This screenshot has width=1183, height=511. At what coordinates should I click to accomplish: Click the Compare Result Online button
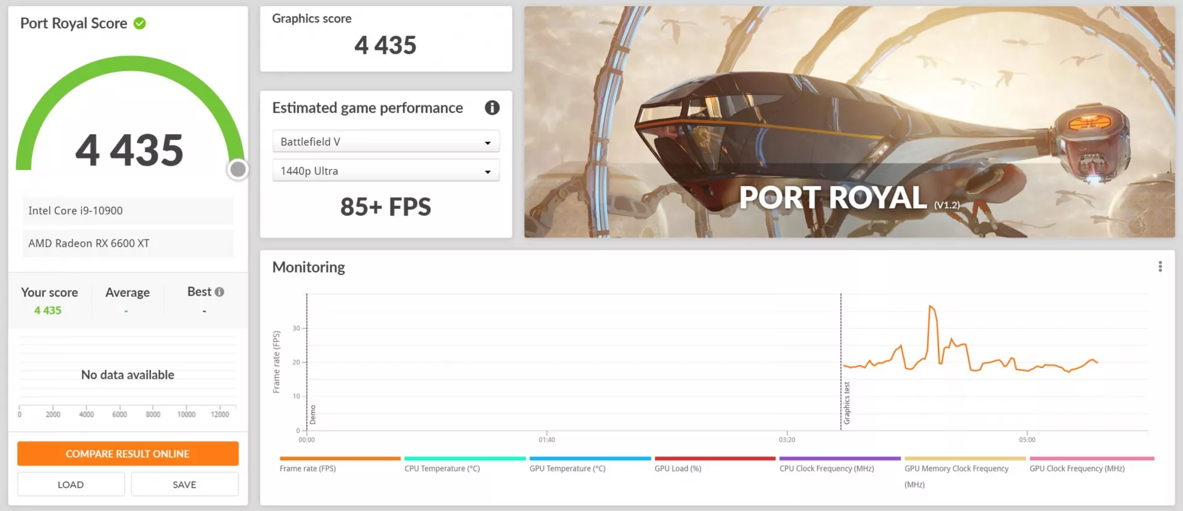coord(128,454)
